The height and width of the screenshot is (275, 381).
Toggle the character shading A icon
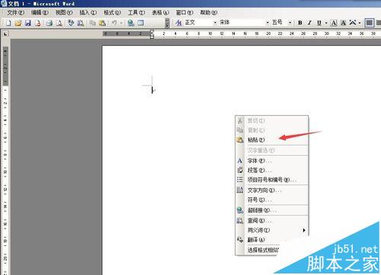344,23
